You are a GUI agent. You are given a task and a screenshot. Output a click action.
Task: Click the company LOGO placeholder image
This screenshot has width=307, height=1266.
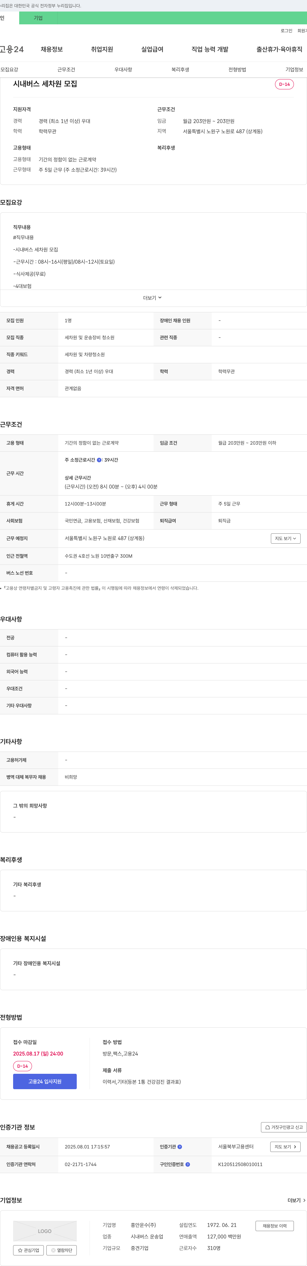click(x=45, y=1231)
